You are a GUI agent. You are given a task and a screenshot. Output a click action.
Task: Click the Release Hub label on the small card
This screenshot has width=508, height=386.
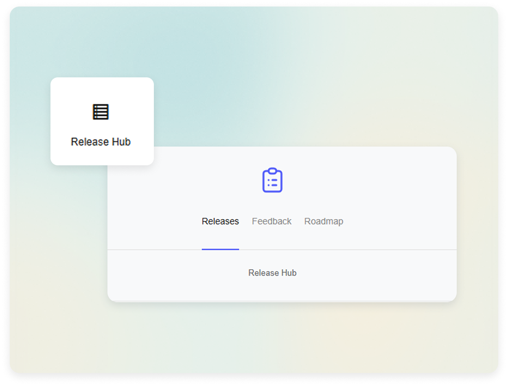[101, 142]
